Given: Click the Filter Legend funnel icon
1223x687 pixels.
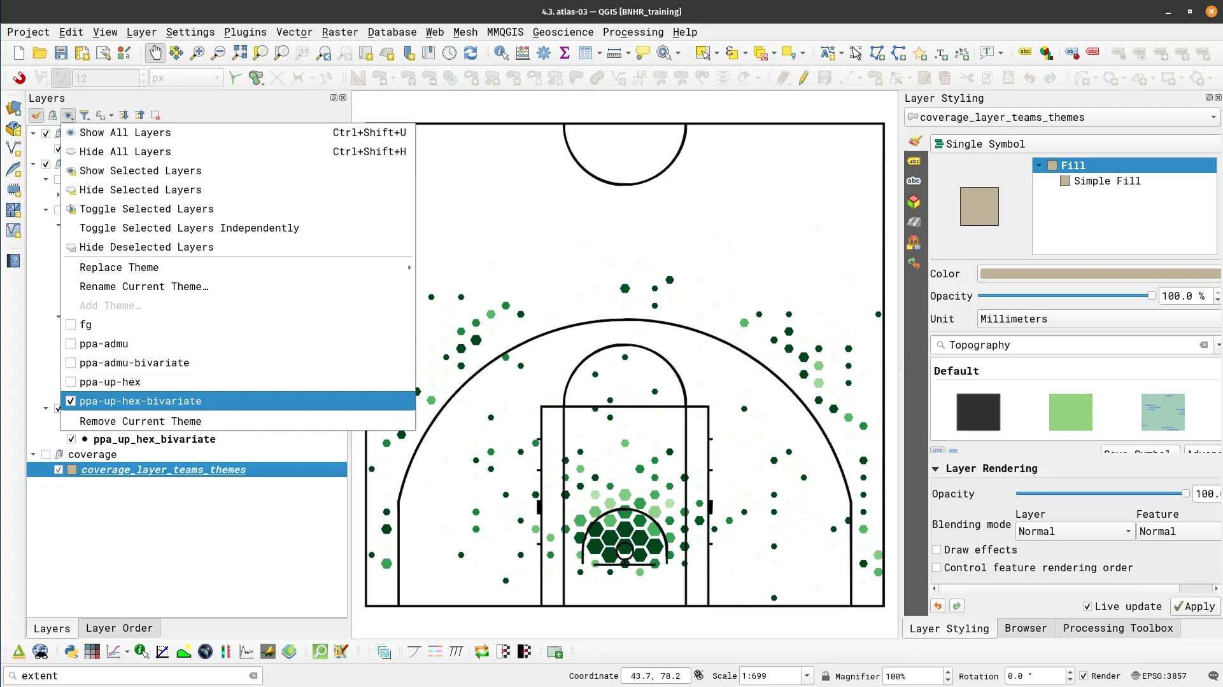Looking at the screenshot, I should tap(84, 115).
